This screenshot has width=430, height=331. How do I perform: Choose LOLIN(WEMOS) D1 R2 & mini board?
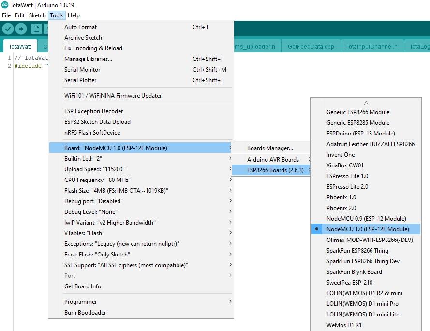(366, 293)
